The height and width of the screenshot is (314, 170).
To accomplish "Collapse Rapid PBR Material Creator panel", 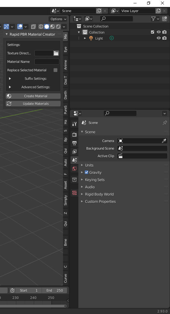I will click(7, 34).
